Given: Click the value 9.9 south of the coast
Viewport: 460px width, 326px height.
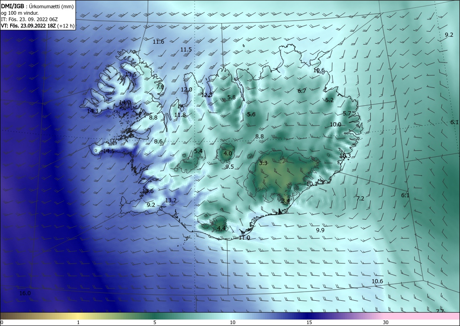Looking at the screenshot, I should 320,230.
